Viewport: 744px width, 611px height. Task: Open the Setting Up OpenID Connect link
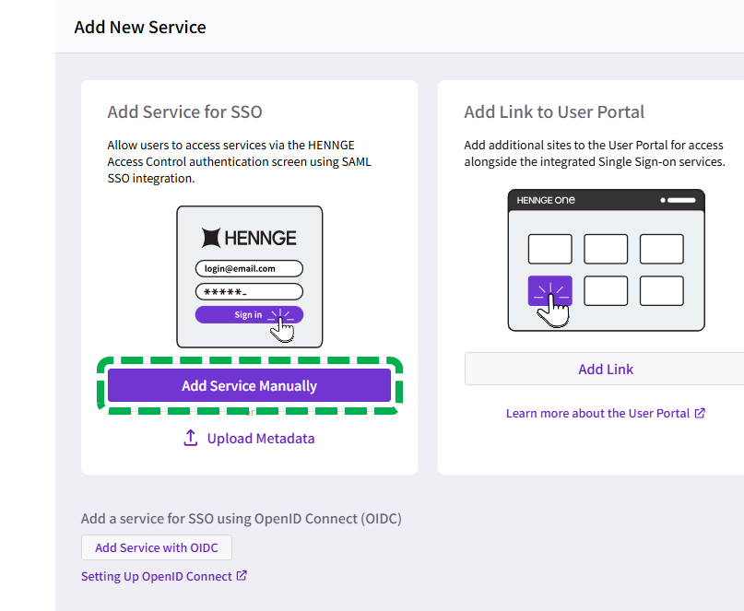[157, 576]
